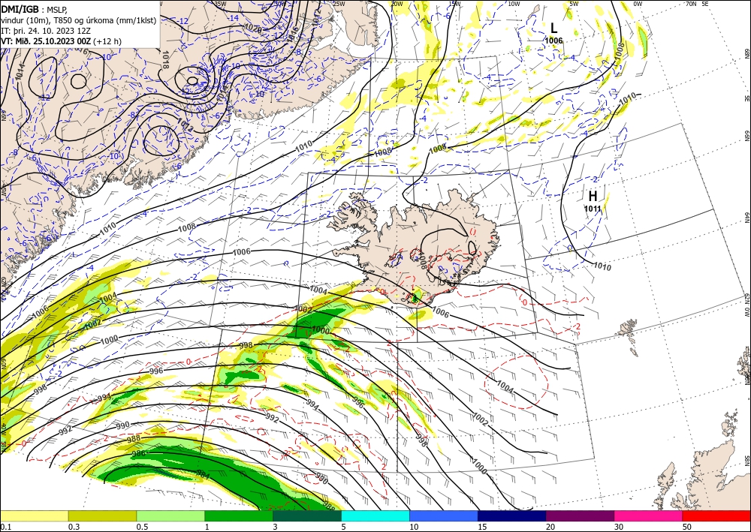The height and width of the screenshot is (532, 751).
Task: Click the pale yellow 0.1–0.3 legend swatch
Action: point(34,515)
